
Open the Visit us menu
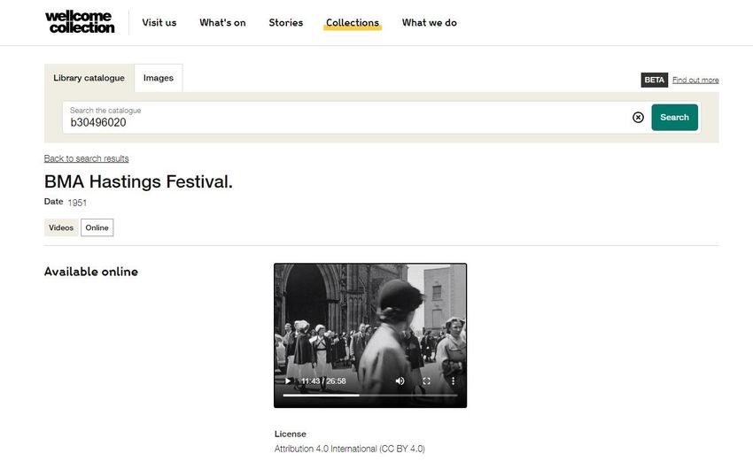pyautogui.click(x=159, y=22)
